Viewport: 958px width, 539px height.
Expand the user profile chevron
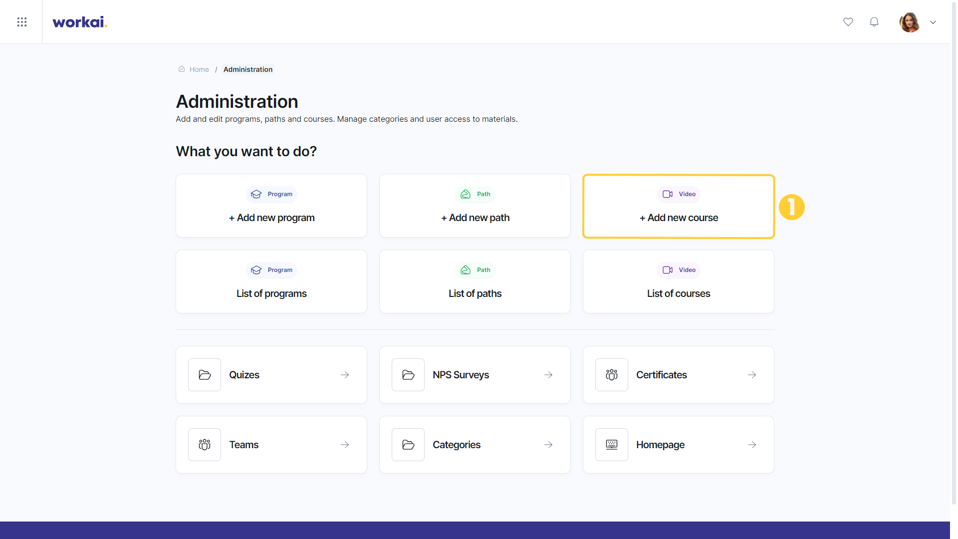933,22
